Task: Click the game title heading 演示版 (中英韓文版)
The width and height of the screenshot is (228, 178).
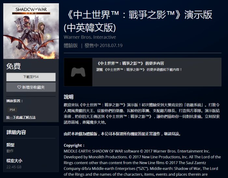Action: click(138, 21)
